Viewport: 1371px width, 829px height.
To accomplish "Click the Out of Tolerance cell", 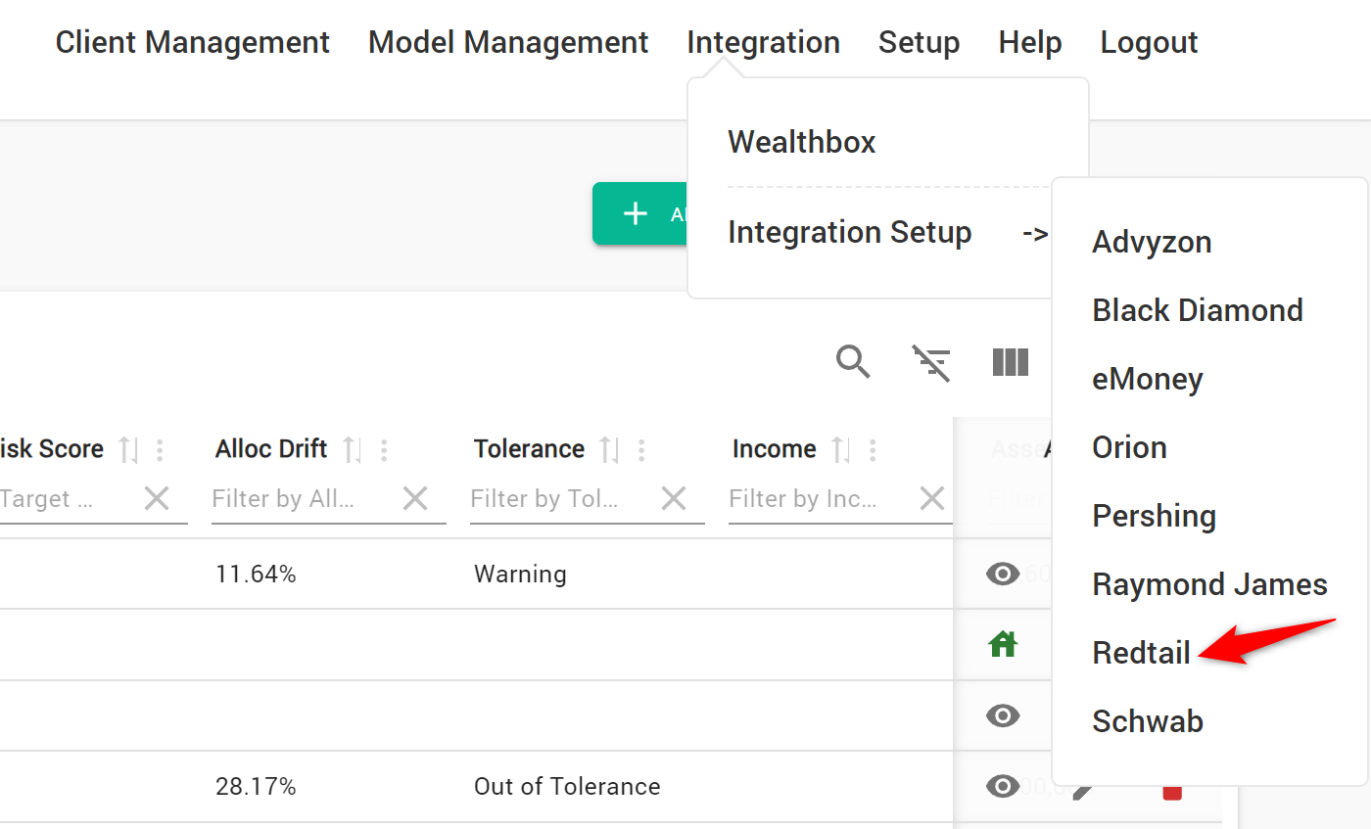I will tap(567, 786).
